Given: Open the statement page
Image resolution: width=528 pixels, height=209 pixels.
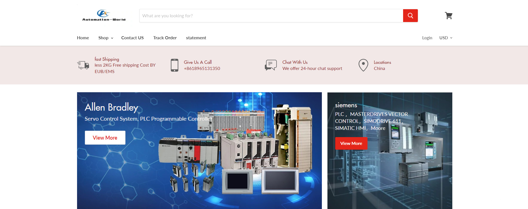Looking at the screenshot, I should pos(196,38).
